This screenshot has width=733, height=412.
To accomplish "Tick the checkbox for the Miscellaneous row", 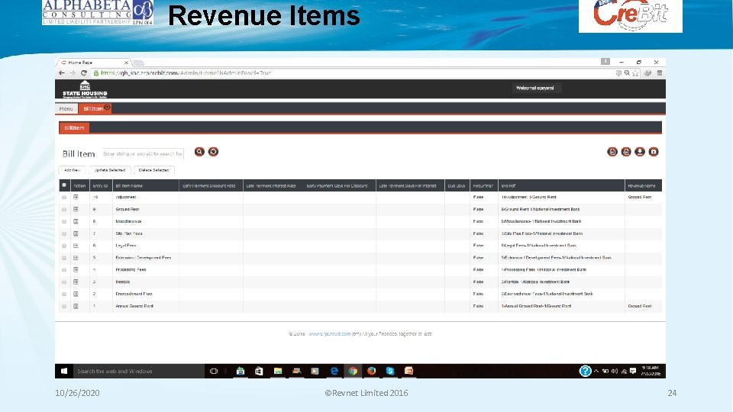I will pos(64,221).
